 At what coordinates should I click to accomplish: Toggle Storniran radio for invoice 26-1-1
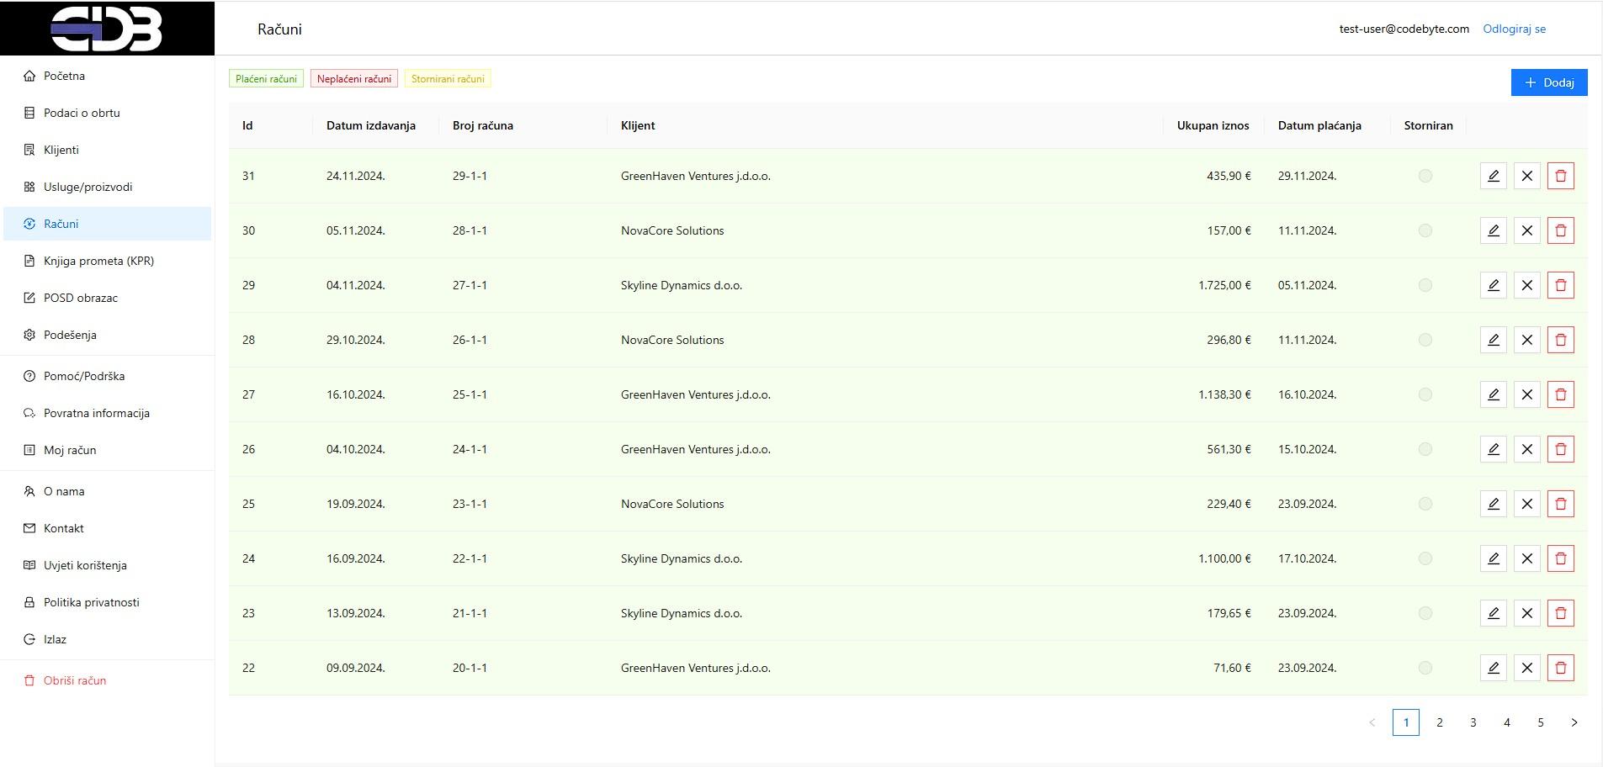pyautogui.click(x=1425, y=340)
